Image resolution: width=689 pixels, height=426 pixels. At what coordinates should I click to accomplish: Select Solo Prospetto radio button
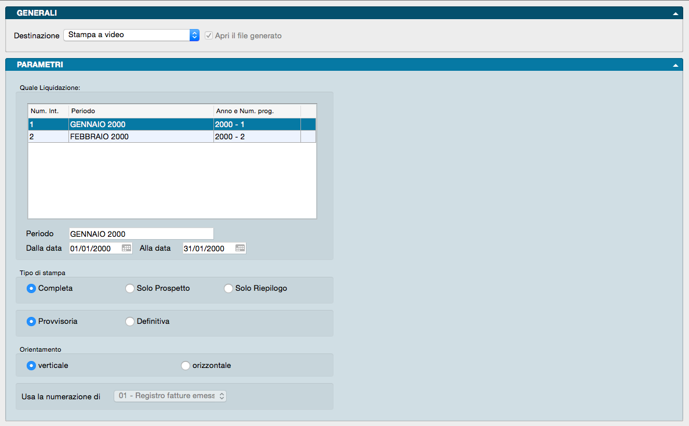(130, 288)
